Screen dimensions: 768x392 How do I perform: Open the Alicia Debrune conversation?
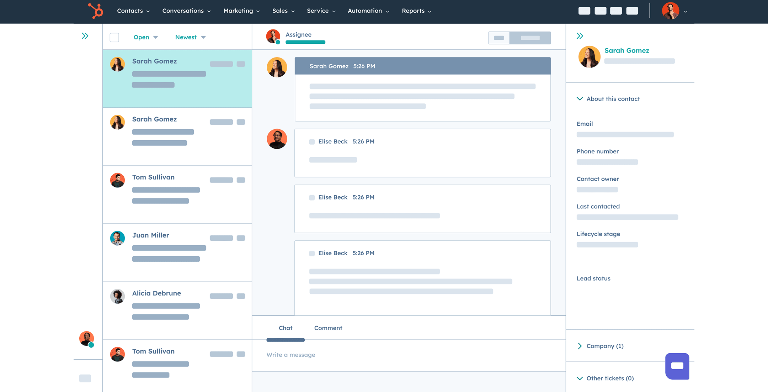[177, 311]
